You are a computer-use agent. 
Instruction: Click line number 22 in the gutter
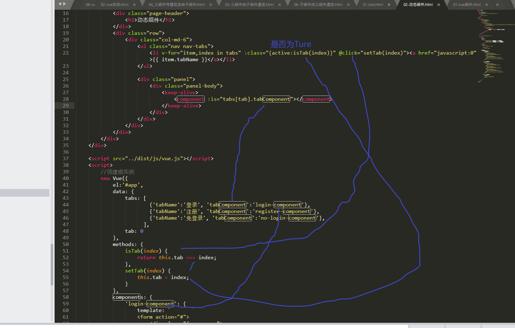66,53
